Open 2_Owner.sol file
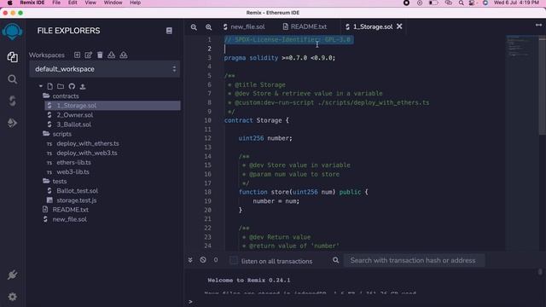This screenshot has height=307, width=546. (x=74, y=115)
